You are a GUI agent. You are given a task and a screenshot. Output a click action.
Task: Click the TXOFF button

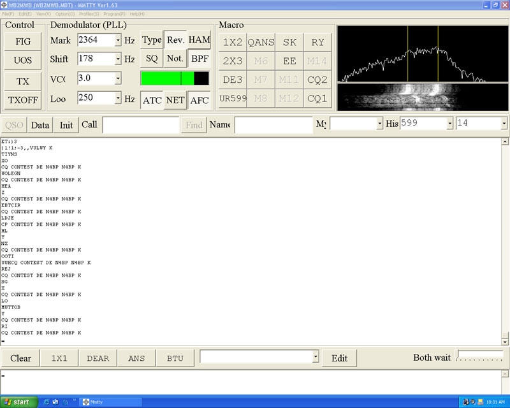coord(23,100)
